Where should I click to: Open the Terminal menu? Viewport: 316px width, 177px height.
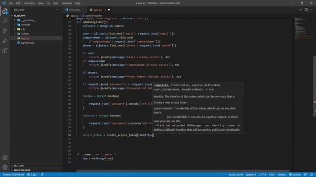tap(67, 3)
